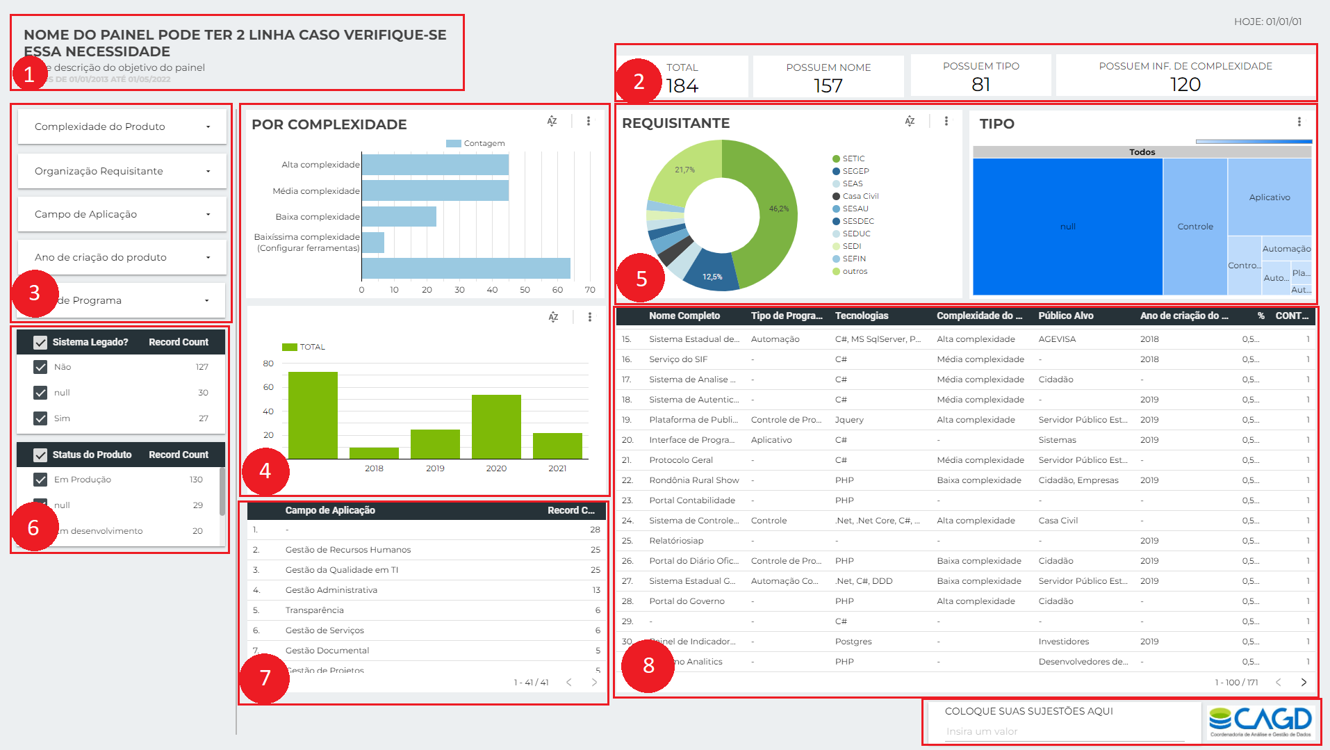Go to next page of the main products table

(x=1304, y=683)
